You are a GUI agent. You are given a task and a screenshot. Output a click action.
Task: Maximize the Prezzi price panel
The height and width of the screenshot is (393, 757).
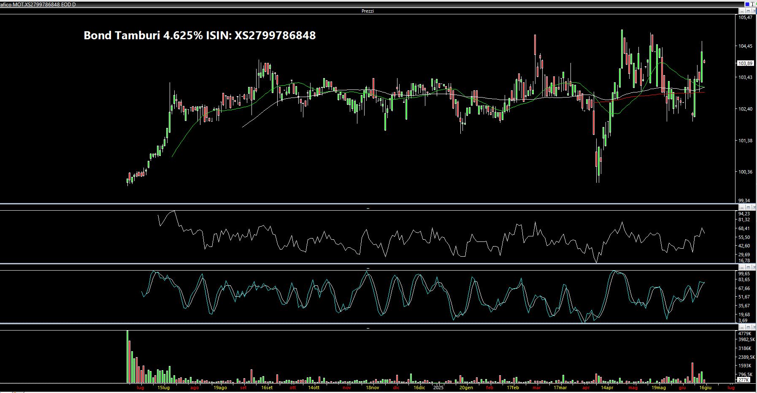tap(748, 11)
